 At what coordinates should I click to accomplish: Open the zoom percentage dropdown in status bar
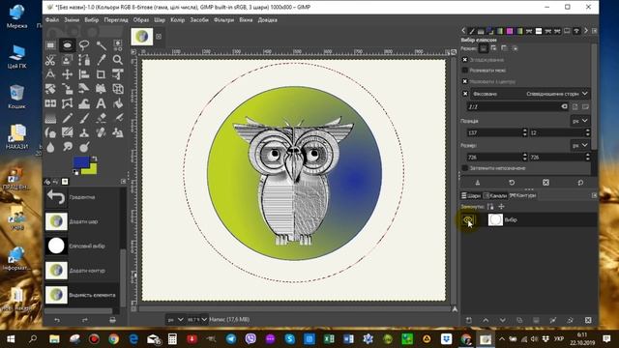click(197, 320)
